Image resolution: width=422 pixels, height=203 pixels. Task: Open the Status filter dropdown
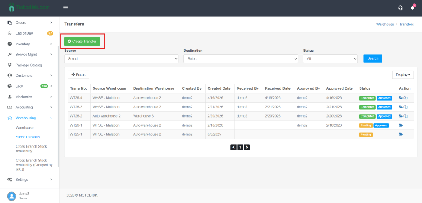click(330, 59)
